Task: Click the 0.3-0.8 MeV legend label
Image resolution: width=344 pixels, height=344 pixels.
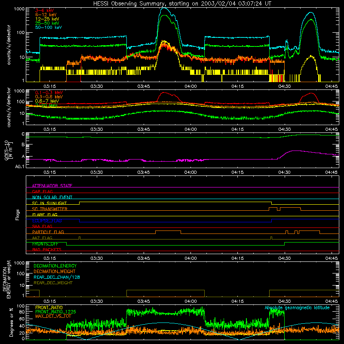Action: pyautogui.click(x=49, y=97)
